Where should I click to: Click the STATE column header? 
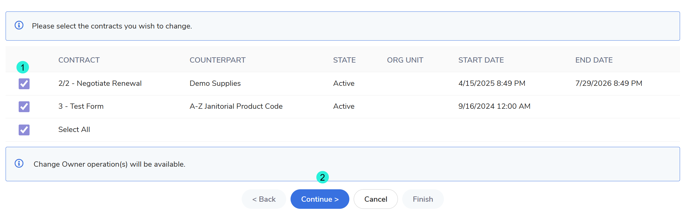[x=344, y=60]
